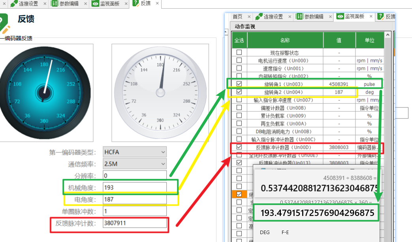Click the large 反馈 page header icon

click(x=4, y=23)
